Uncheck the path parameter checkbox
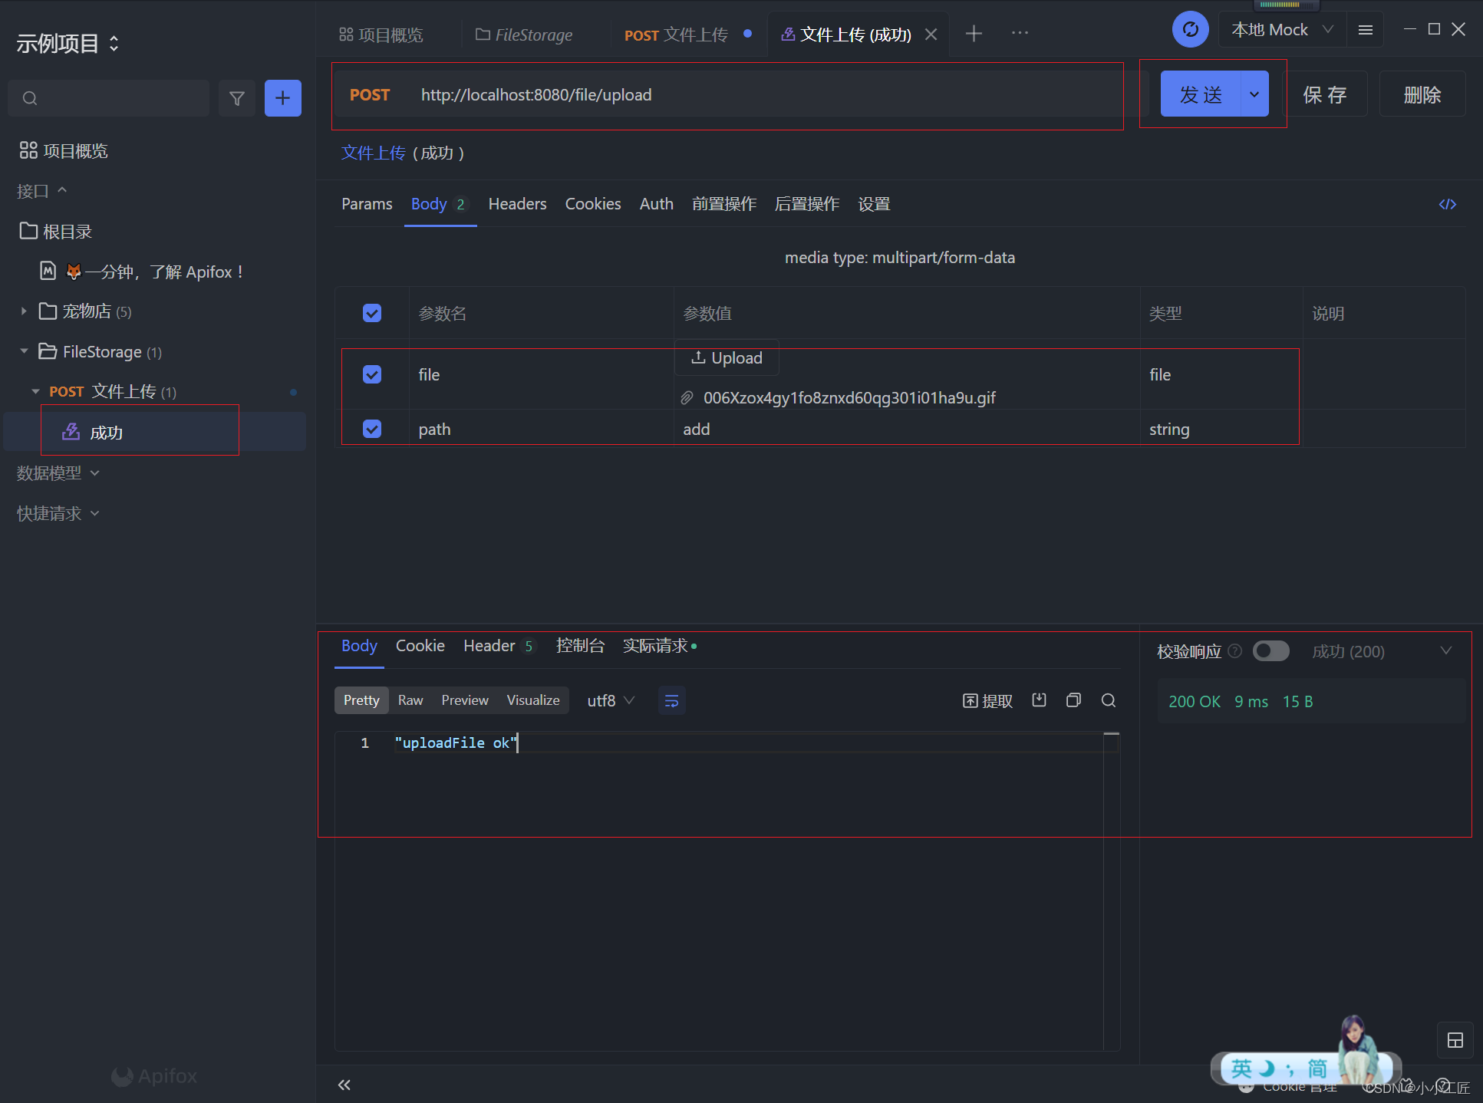Viewport: 1483px width, 1103px height. (372, 429)
